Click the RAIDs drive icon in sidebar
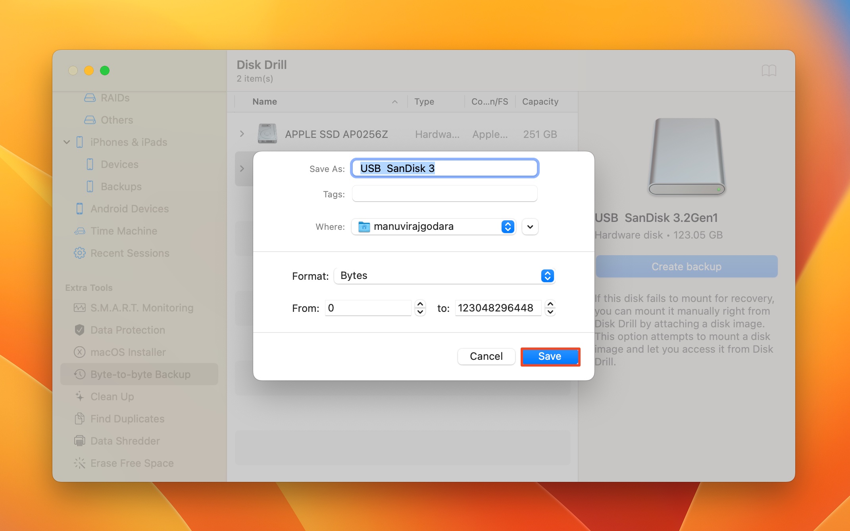The image size is (850, 531). pyautogui.click(x=90, y=98)
